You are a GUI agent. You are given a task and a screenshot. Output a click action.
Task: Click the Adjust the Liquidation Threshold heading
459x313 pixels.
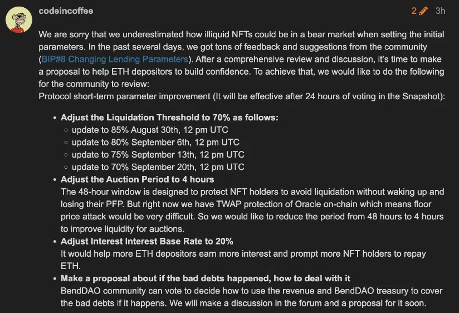point(169,118)
